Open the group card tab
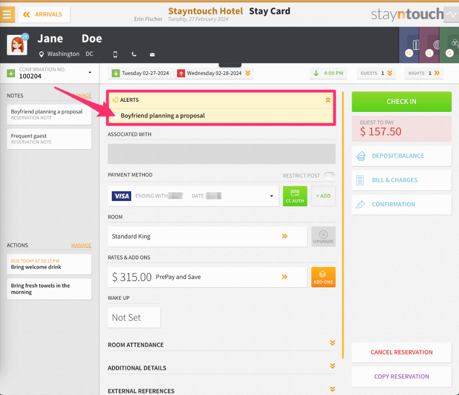This screenshot has width=459, height=395. tap(450, 45)
